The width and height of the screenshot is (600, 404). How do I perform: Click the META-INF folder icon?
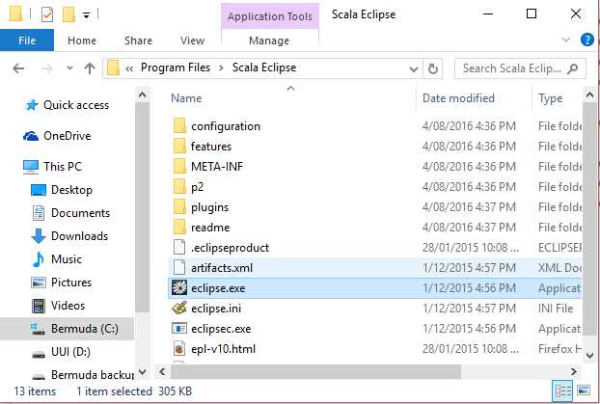(x=179, y=167)
